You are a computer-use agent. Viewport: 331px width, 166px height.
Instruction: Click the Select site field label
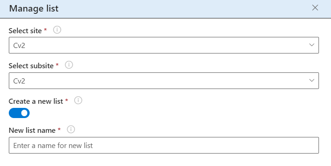pos(25,31)
